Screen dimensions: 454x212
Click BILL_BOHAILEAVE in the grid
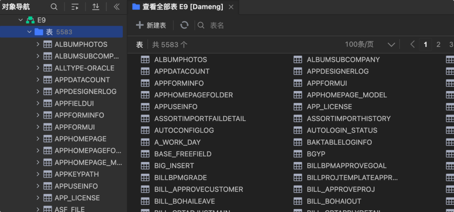(x=185, y=201)
